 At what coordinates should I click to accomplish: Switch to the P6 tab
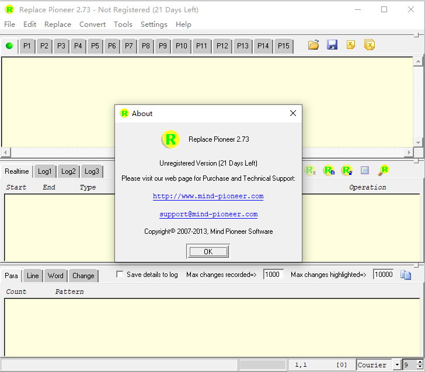point(112,45)
